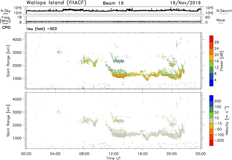Click the '4000' tick label in the power panel

pos(17,40)
